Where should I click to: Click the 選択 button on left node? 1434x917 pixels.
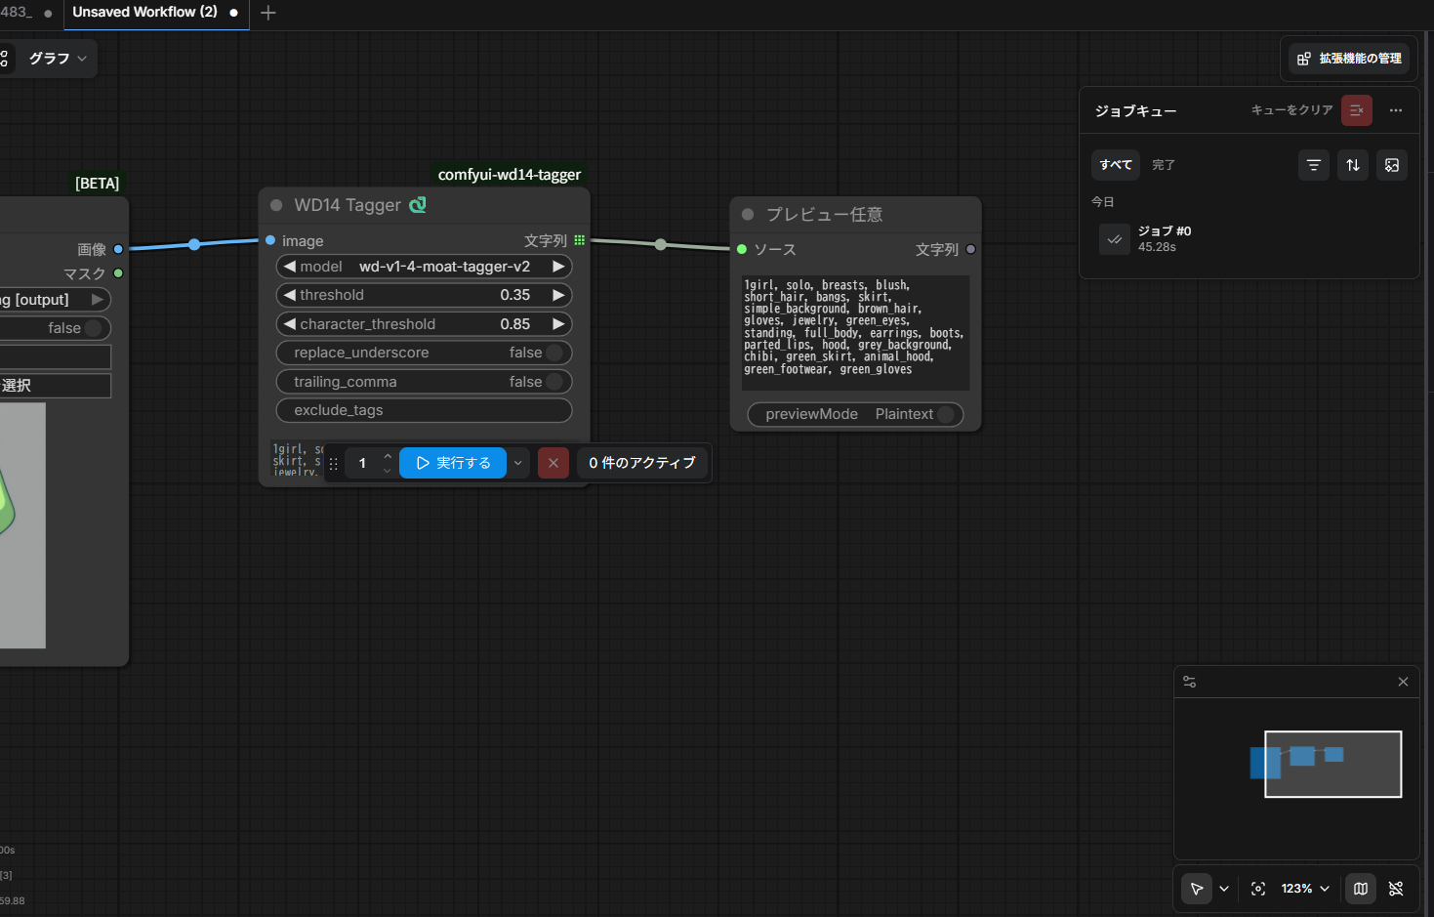(x=56, y=386)
